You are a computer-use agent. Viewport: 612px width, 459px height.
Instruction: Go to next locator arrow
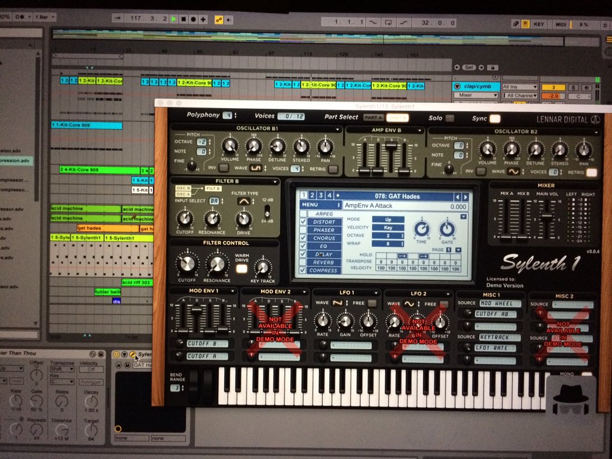481,68
